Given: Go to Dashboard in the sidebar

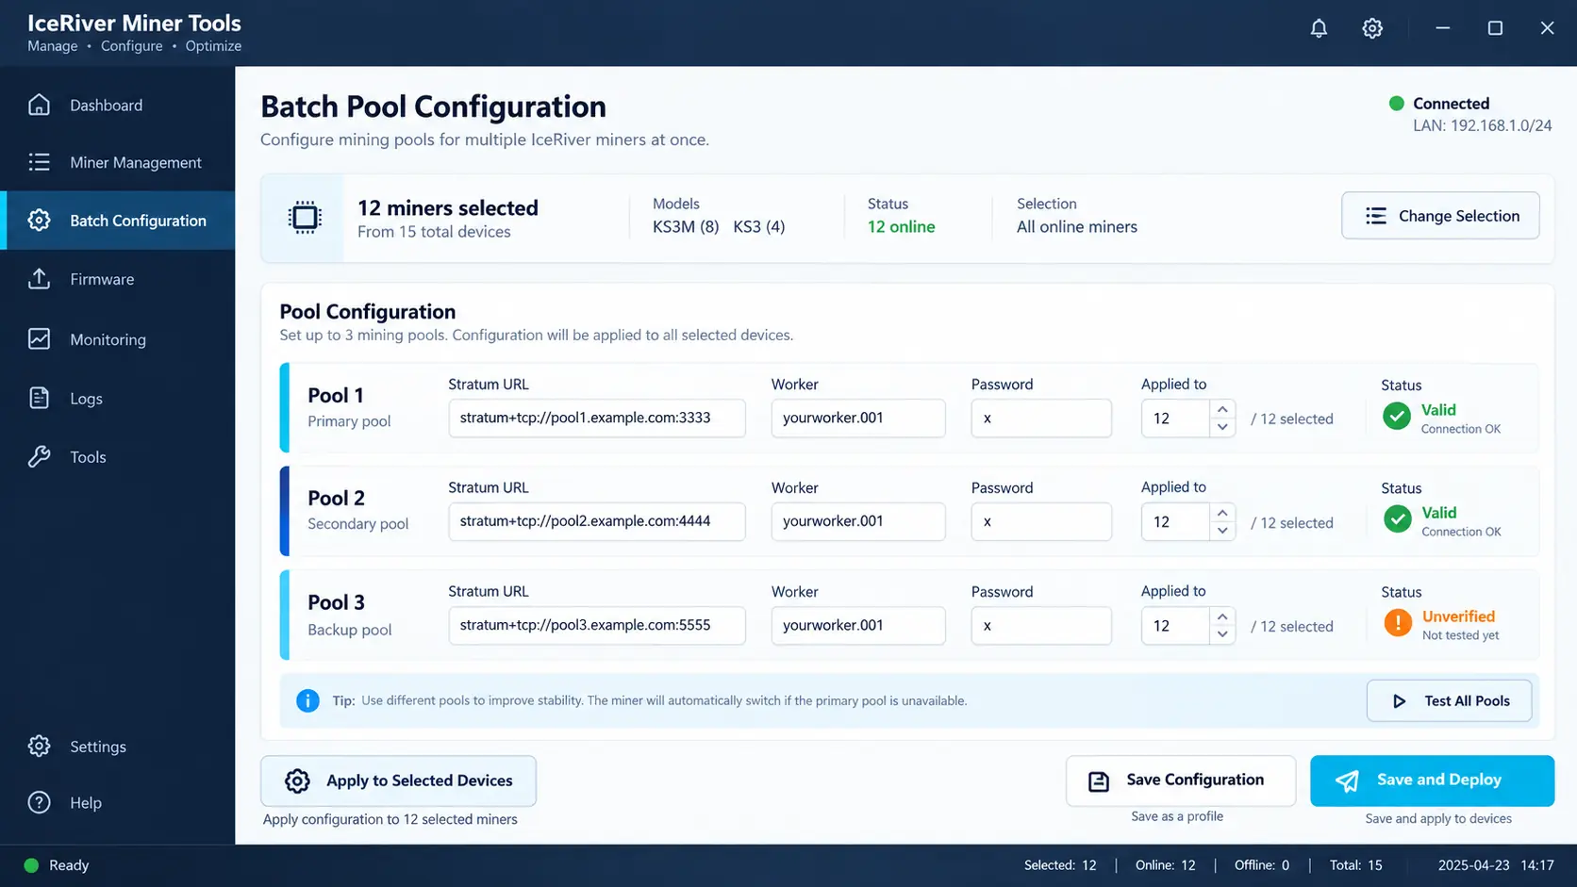Looking at the screenshot, I should coord(118,105).
